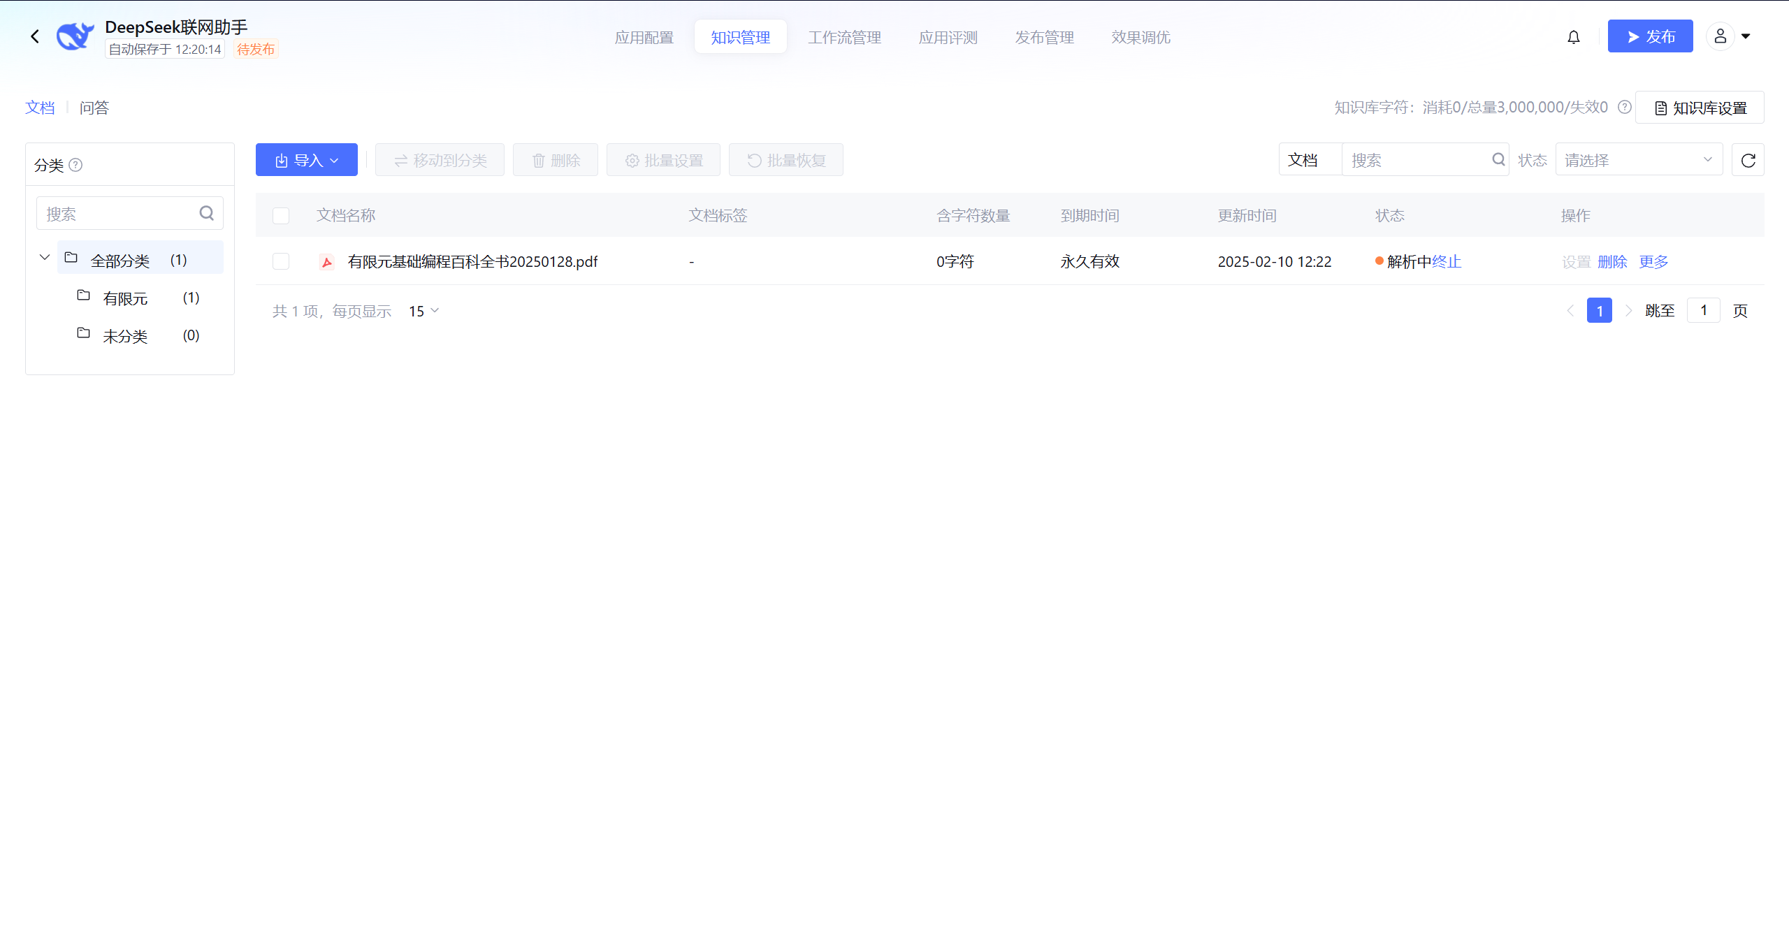The width and height of the screenshot is (1789, 941).
Task: Click the blue 发布 button
Action: (x=1650, y=36)
